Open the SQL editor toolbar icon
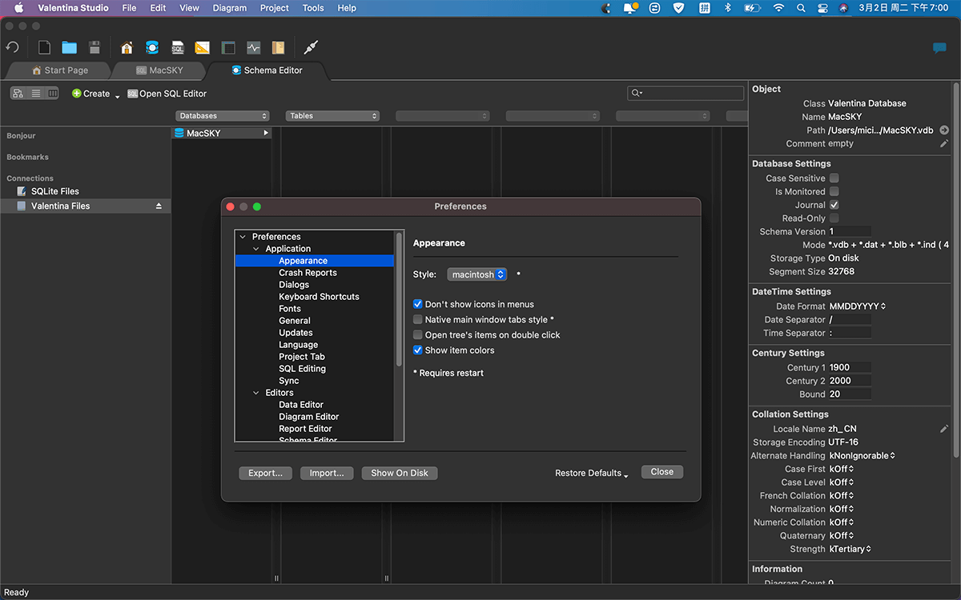 (178, 47)
